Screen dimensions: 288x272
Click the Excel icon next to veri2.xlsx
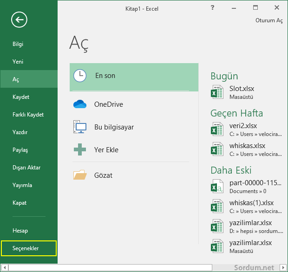pyautogui.click(x=217, y=129)
